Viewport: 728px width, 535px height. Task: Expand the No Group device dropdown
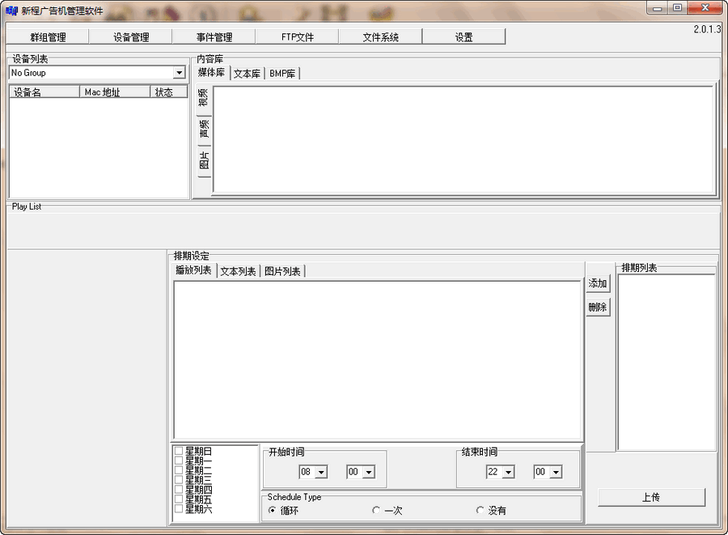[180, 73]
